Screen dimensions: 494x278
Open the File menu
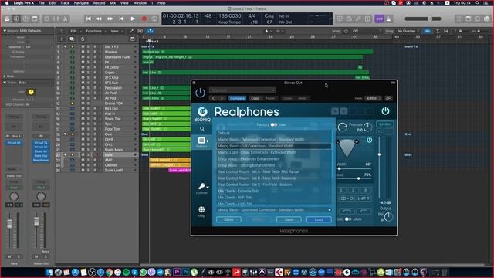click(41, 3)
